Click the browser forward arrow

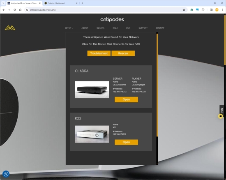pyautogui.click(x=9, y=10)
